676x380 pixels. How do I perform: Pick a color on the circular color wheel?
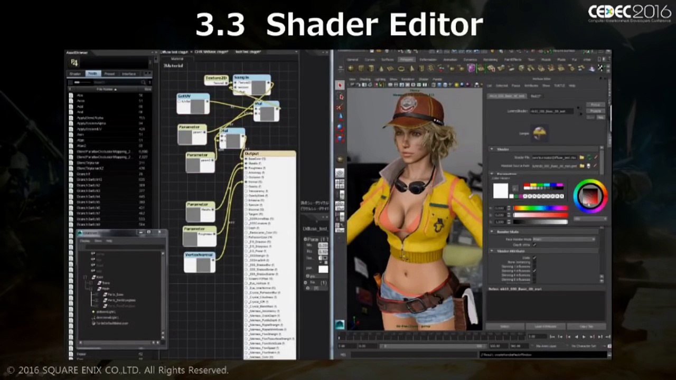(x=590, y=196)
